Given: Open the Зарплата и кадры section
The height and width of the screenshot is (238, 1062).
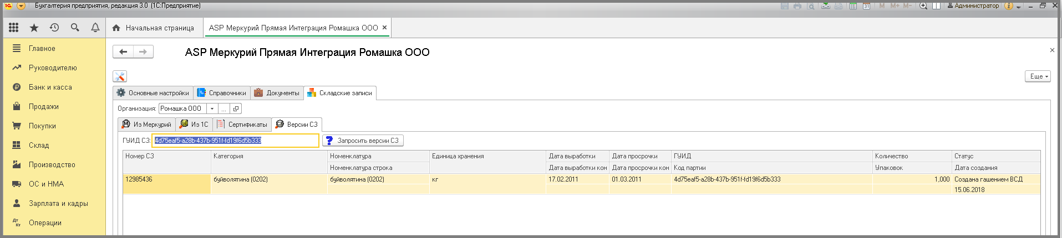Looking at the screenshot, I should coord(58,204).
